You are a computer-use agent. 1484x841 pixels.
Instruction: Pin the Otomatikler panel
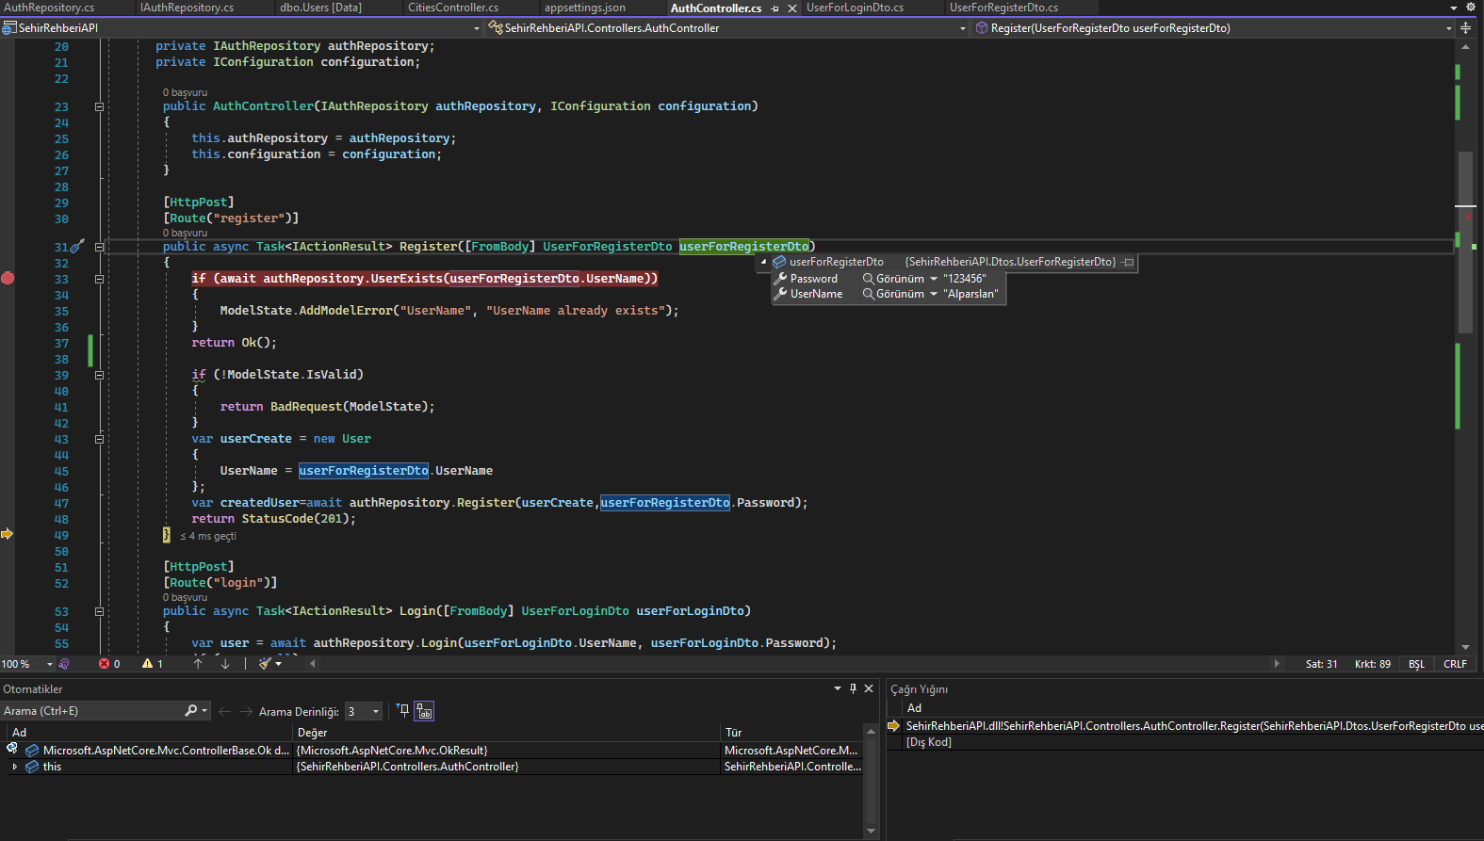coord(853,688)
